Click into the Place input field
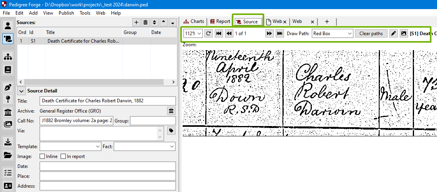Image resolution: width=437 pixels, height=192 pixels. 107,176
